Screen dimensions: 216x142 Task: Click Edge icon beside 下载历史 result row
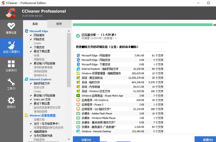click(x=78, y=64)
